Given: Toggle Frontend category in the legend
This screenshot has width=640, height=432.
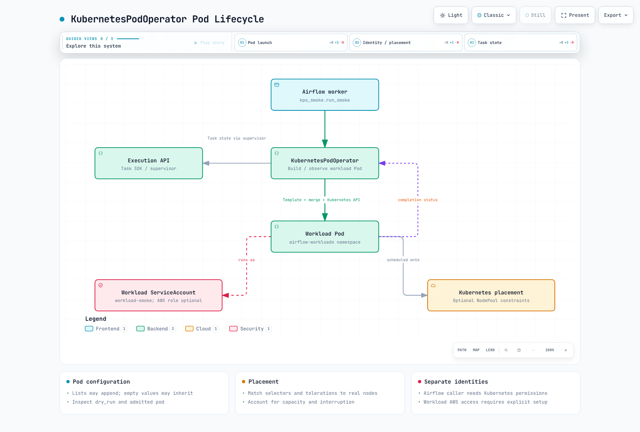Looking at the screenshot, I should coord(106,329).
